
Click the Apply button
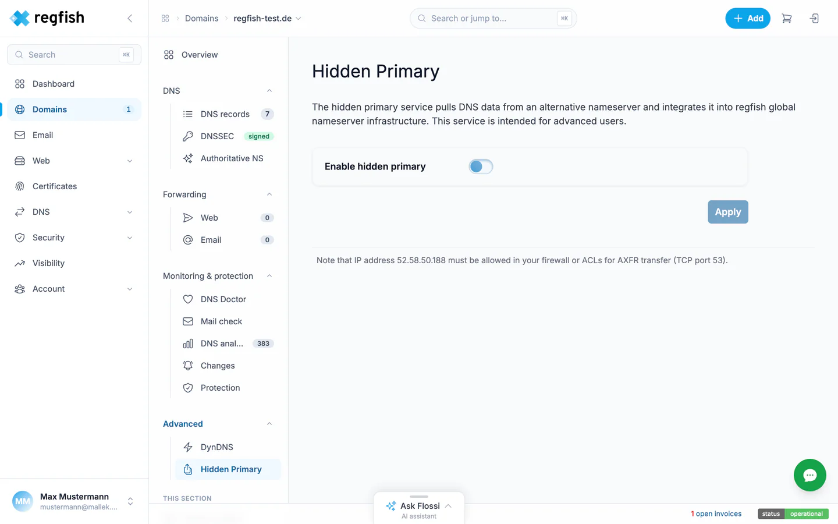tap(728, 212)
